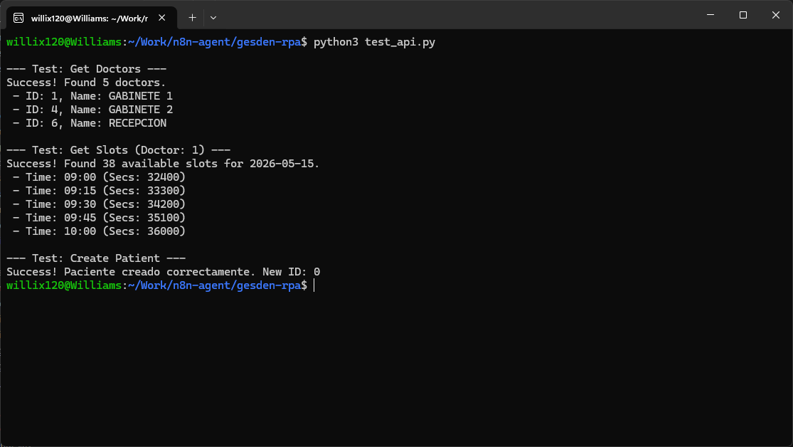This screenshot has width=793, height=447.
Task: Click the "Time: 09:45 (Secs: 35100)" line
Action: point(99,218)
